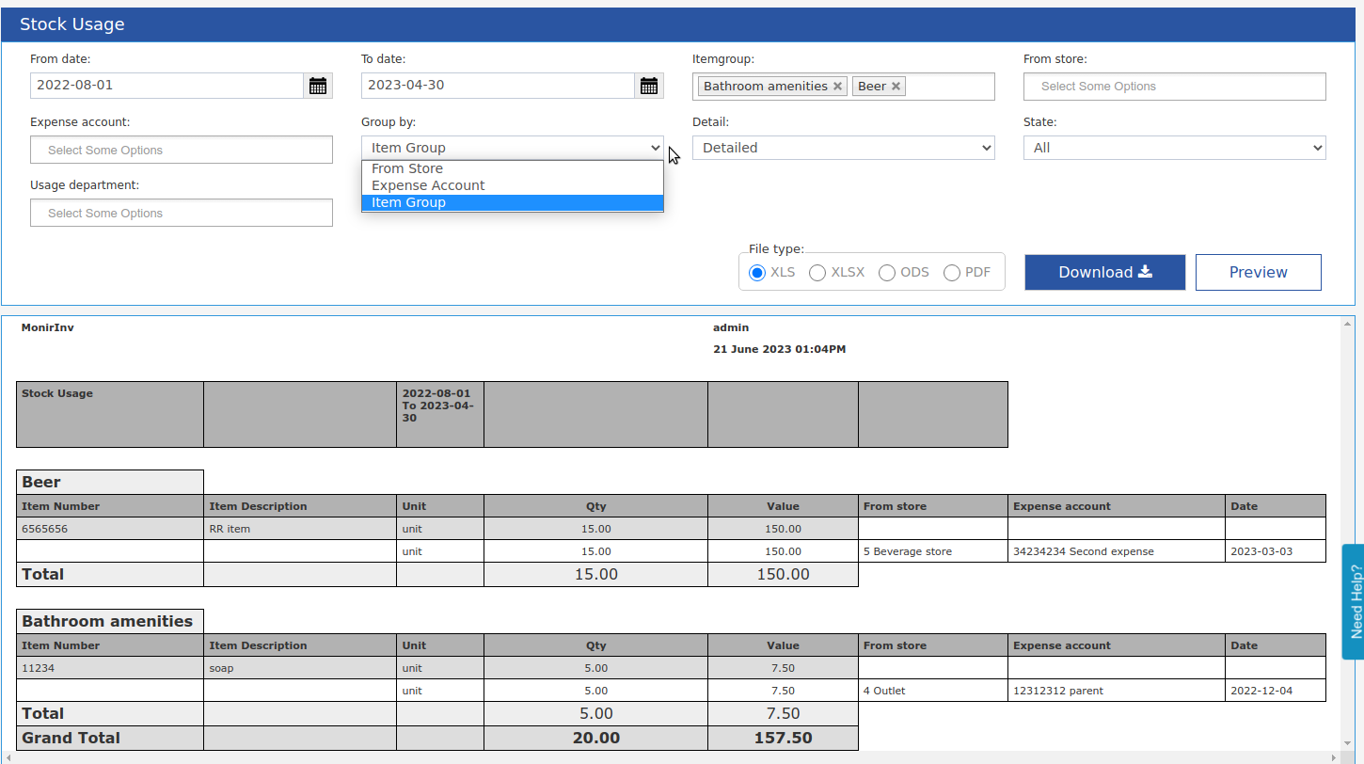
Task: Select the XLSX file type
Action: click(817, 273)
